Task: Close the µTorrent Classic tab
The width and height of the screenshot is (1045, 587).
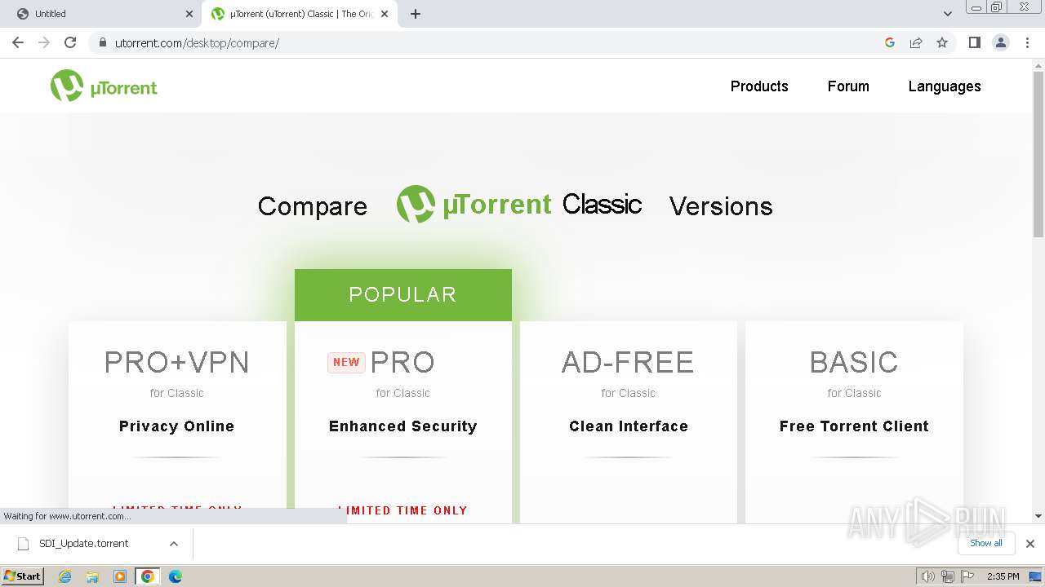Action: tap(385, 14)
